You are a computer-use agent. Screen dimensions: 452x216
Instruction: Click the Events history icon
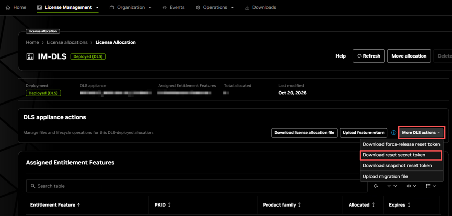tap(165, 7)
